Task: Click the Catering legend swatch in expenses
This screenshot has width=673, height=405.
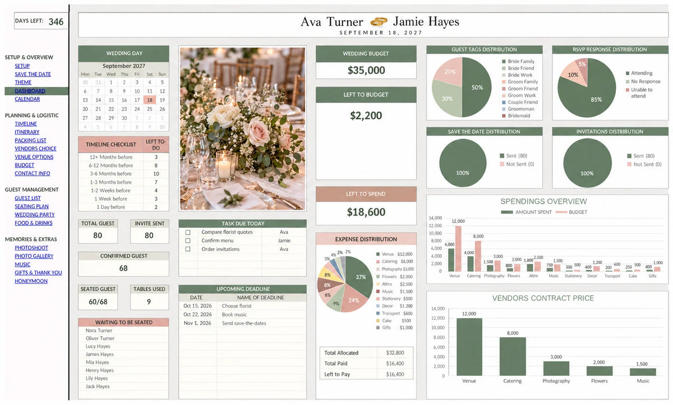Action: (379, 262)
